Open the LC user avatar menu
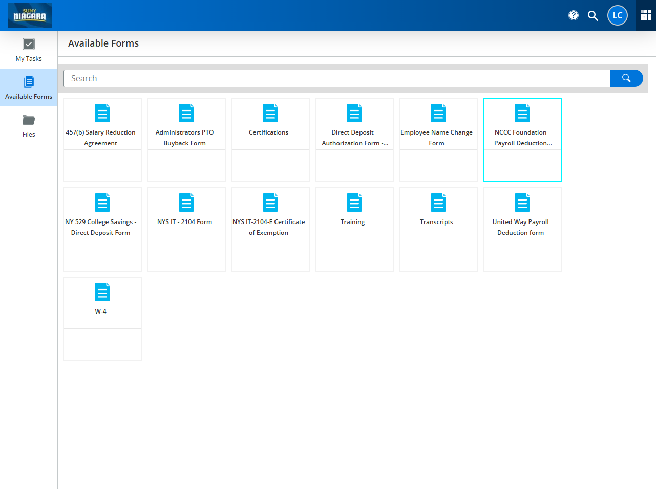Screen dimensions: 656x489 [x=618, y=15]
